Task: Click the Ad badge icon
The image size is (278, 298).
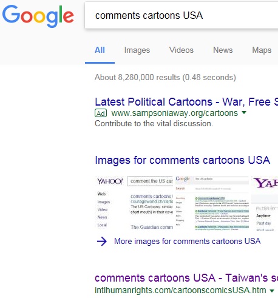Action: tap(101, 113)
